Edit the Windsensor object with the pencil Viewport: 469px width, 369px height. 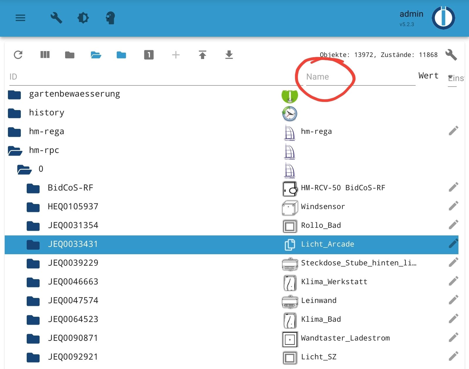pyautogui.click(x=453, y=206)
